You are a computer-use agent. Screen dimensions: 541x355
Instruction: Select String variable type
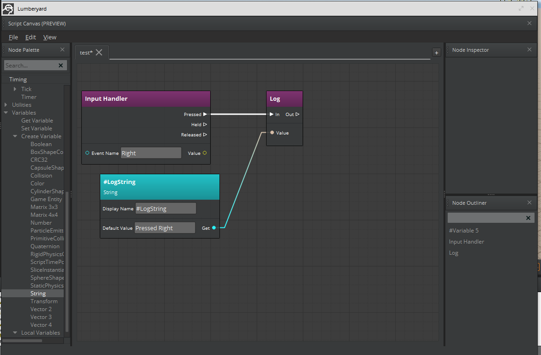point(38,294)
